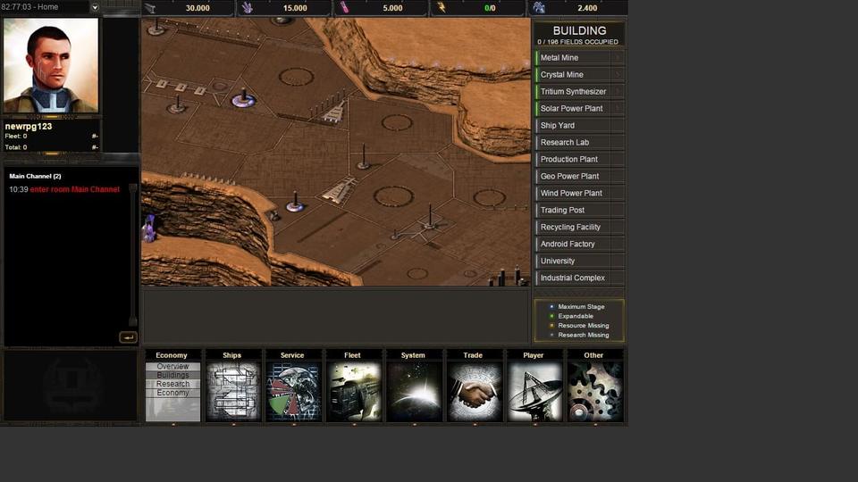This screenshot has width=858, height=482.
Task: Expand the Solar Power Plant arrow
Action: click(x=618, y=109)
